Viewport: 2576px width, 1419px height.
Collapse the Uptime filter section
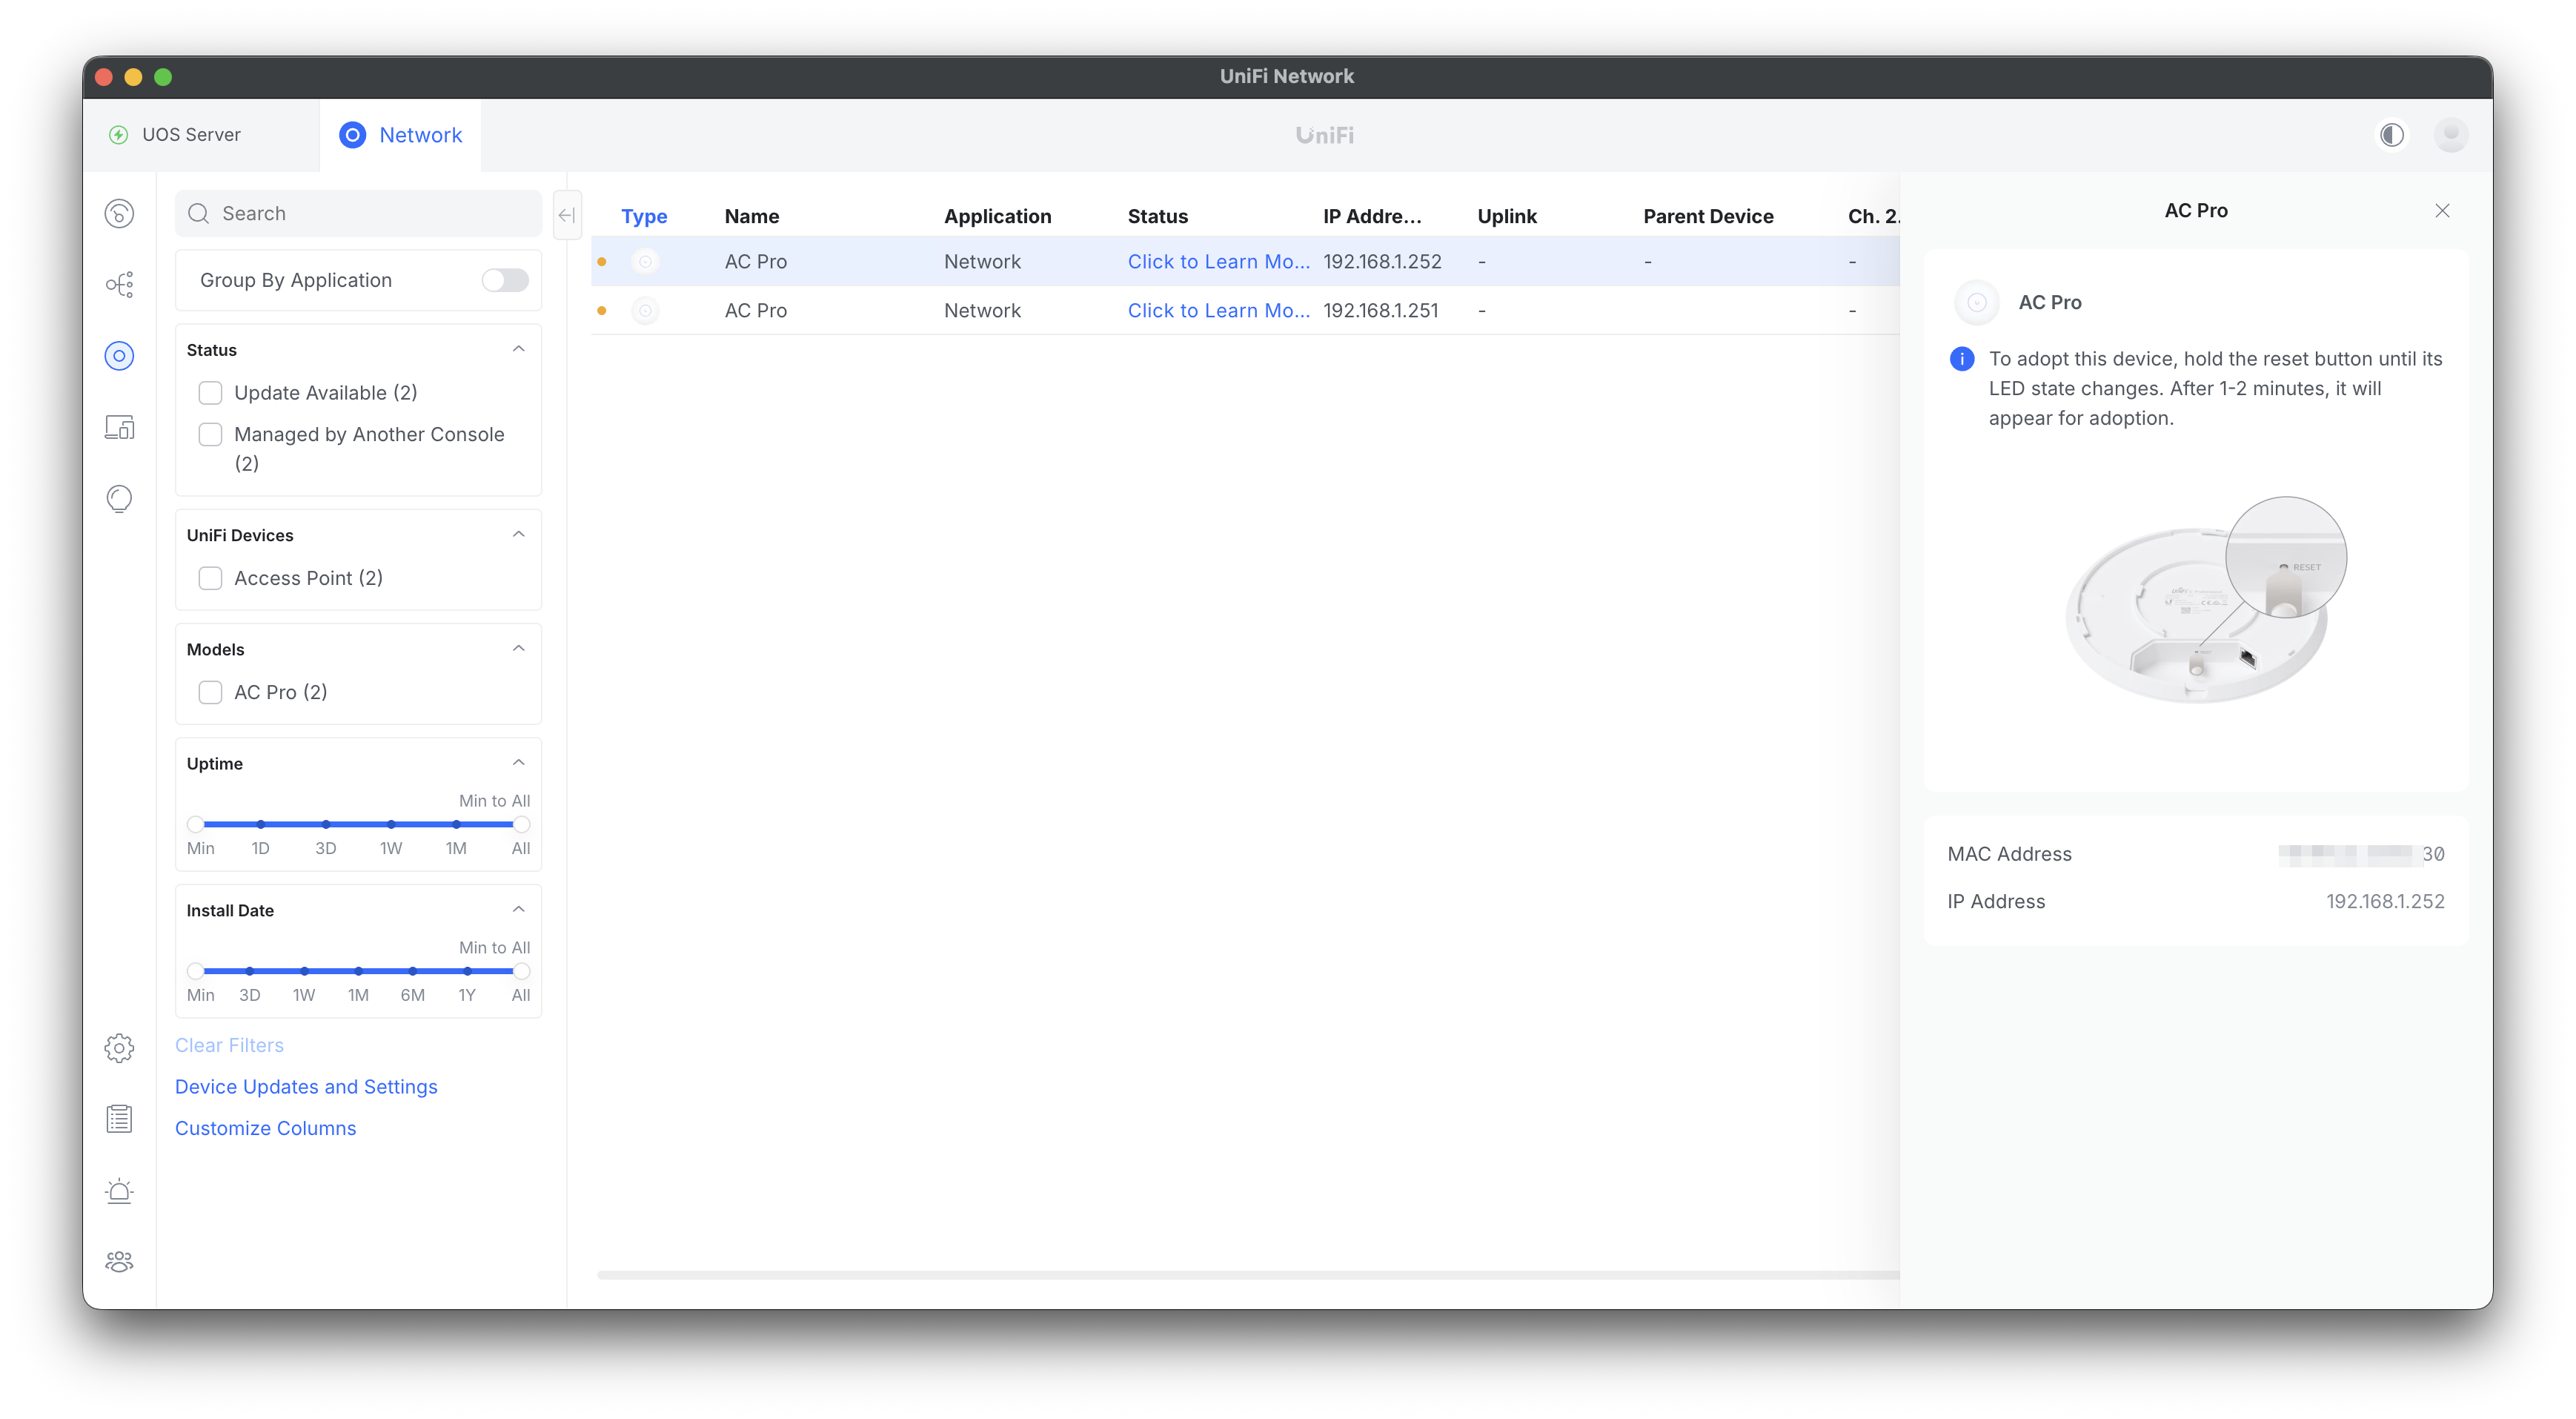518,763
